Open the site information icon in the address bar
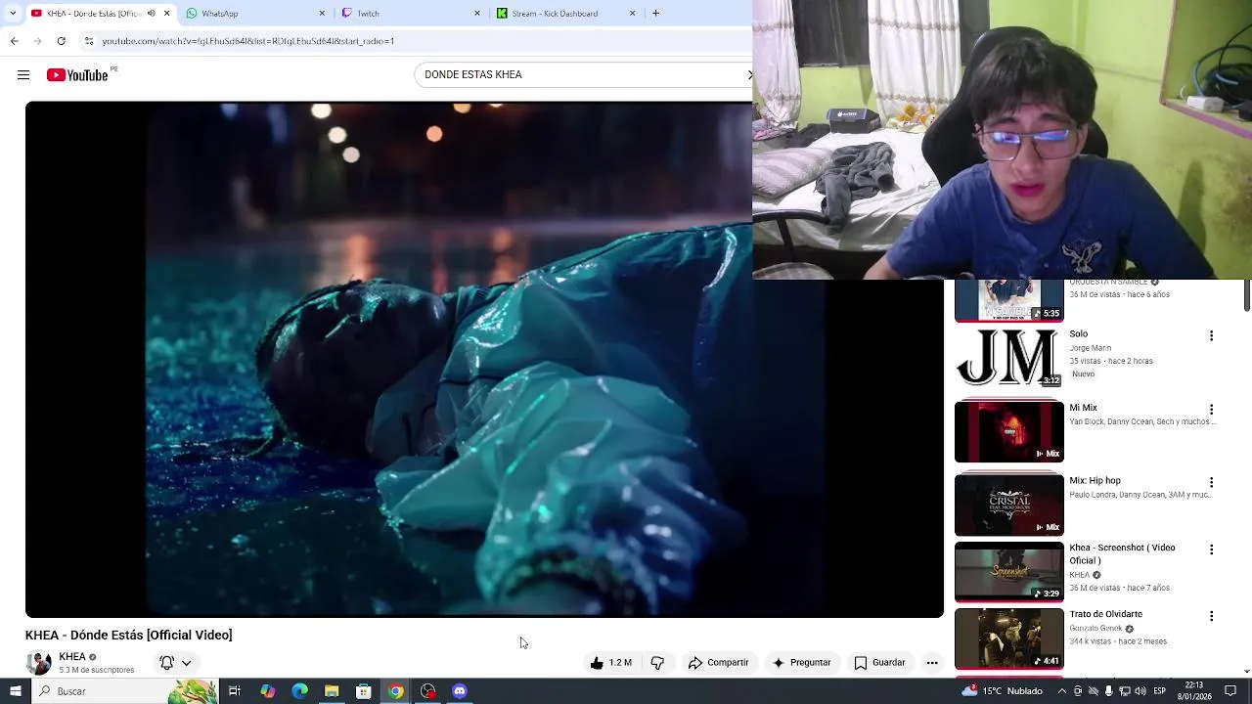Image resolution: width=1252 pixels, height=704 pixels. point(89,41)
